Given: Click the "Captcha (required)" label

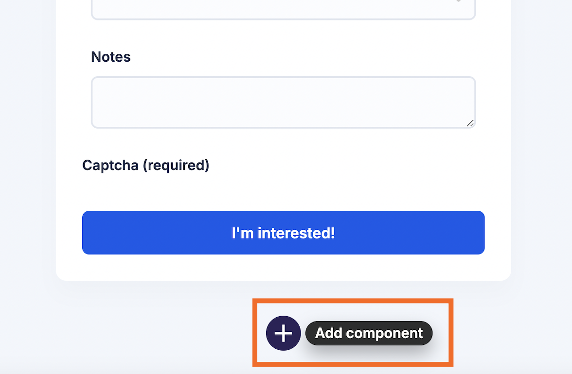Looking at the screenshot, I should (145, 165).
